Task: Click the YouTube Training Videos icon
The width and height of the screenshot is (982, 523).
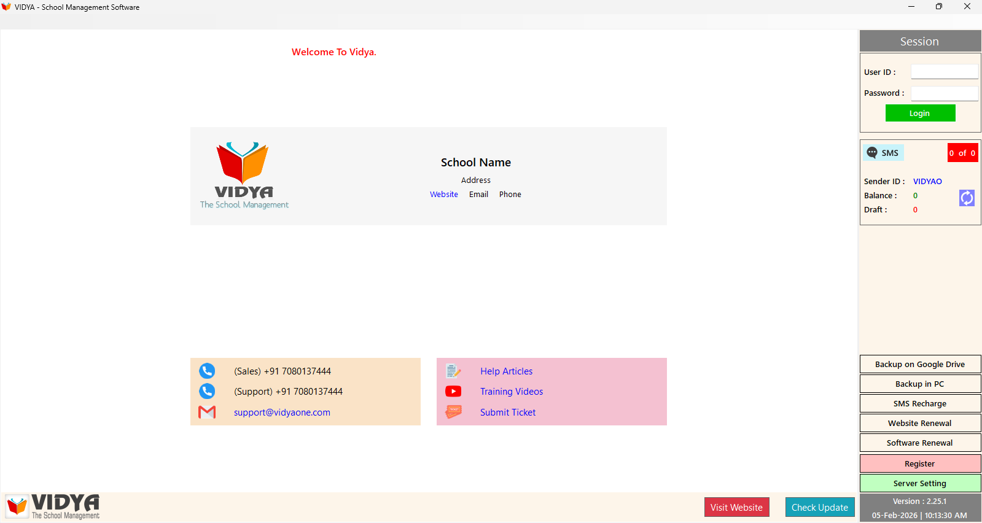Action: coord(453,391)
